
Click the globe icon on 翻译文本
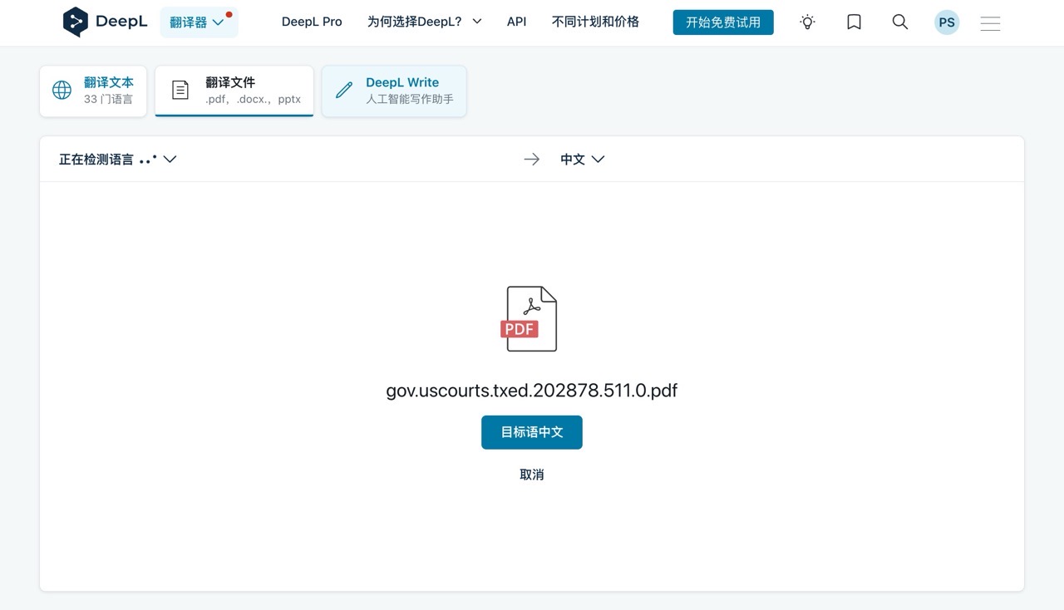(x=62, y=91)
